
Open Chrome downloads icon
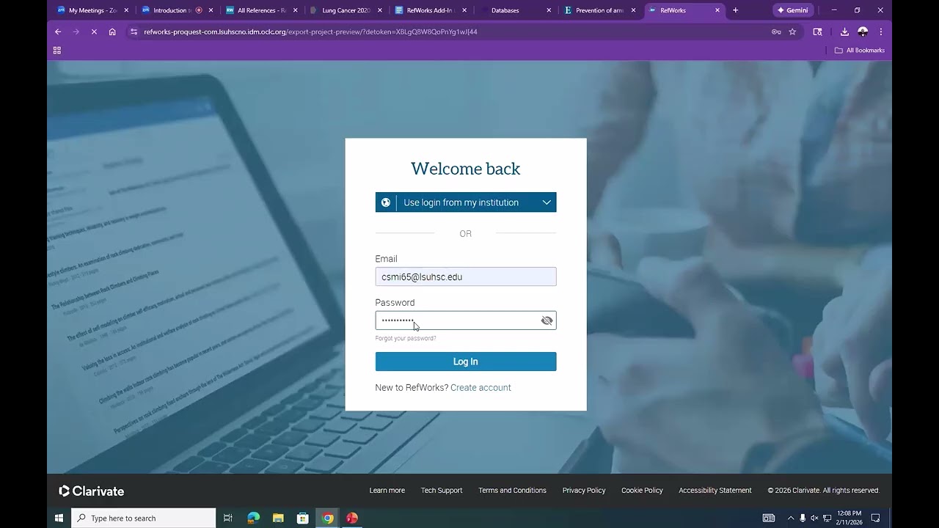(844, 32)
